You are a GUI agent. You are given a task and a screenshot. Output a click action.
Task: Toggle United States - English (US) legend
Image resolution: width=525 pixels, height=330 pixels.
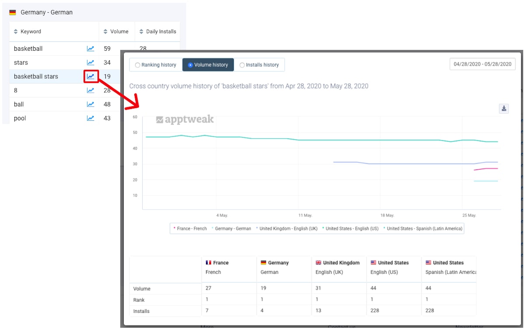[350, 228]
